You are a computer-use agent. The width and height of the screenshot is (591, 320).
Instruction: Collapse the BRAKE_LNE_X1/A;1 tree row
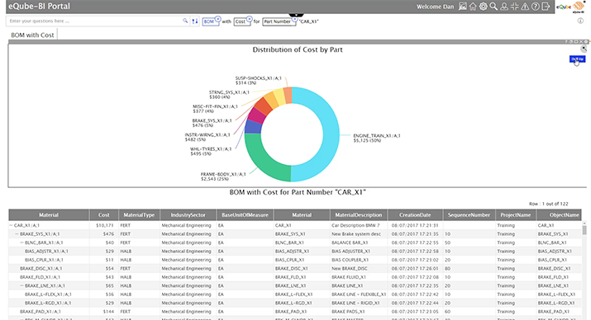point(21,286)
